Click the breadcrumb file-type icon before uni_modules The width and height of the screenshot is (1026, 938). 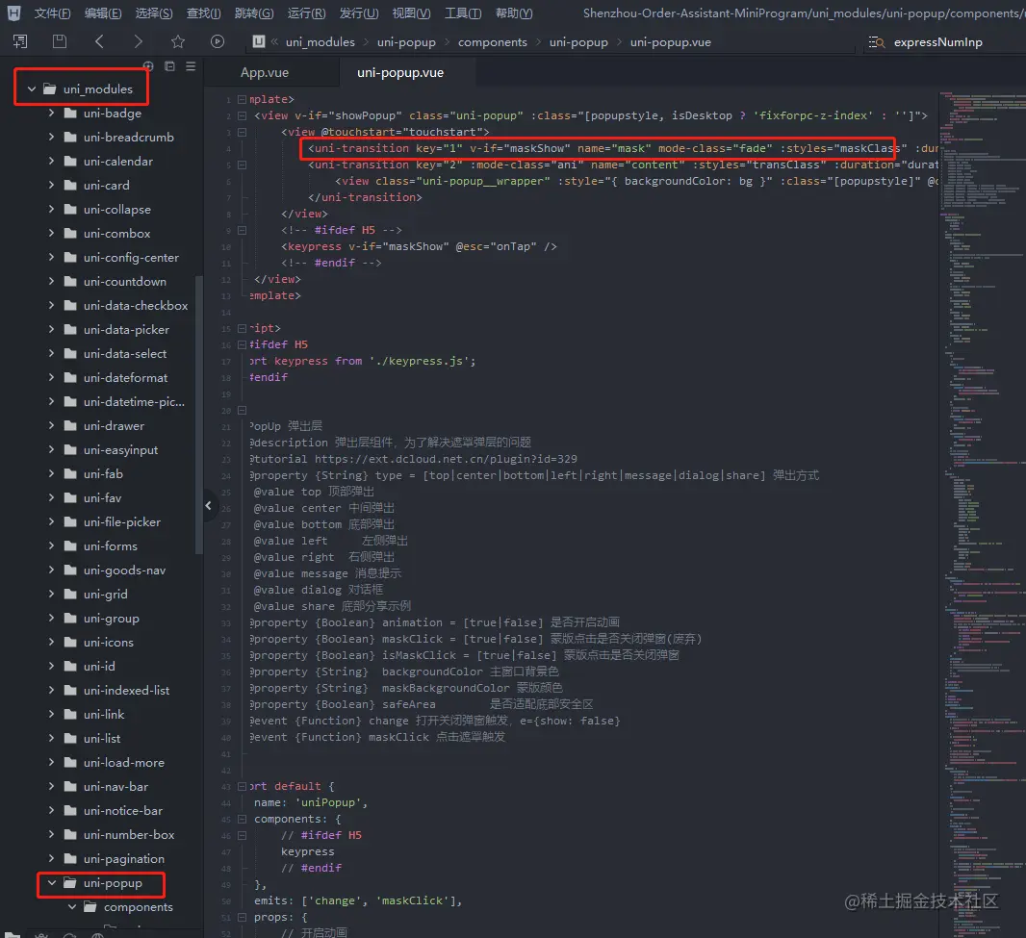click(x=259, y=42)
